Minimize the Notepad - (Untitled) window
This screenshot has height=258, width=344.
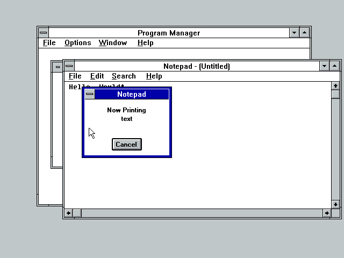[x=324, y=66]
